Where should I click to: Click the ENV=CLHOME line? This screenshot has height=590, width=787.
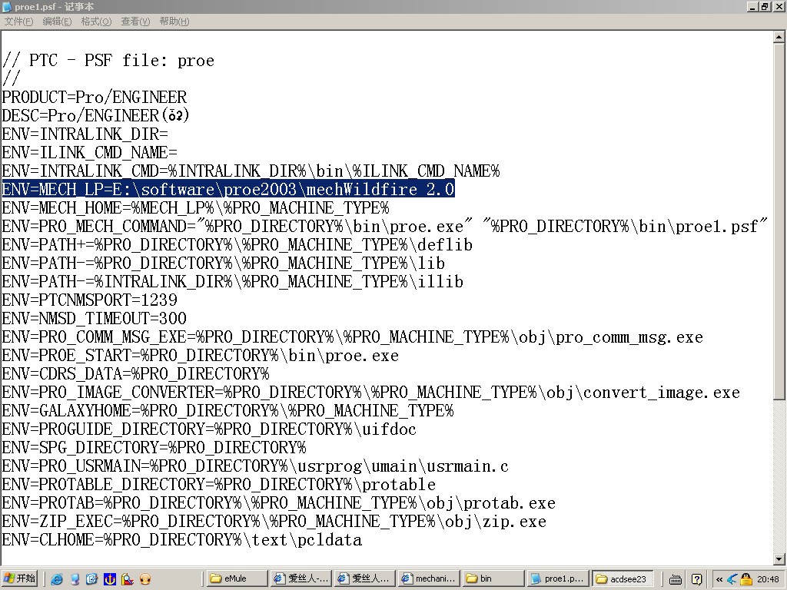coord(181,539)
